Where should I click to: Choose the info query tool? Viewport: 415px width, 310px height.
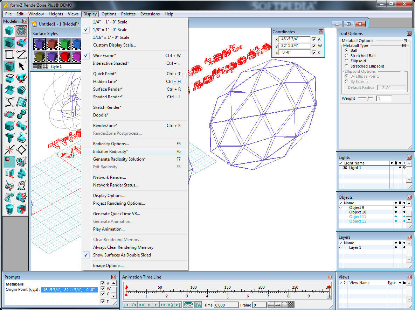(21, 162)
